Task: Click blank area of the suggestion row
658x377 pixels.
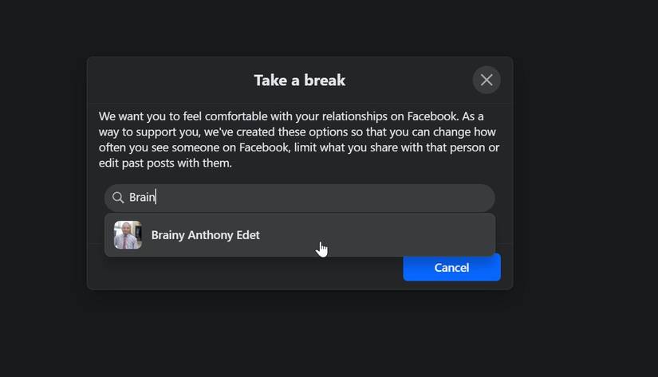Action: [399, 235]
